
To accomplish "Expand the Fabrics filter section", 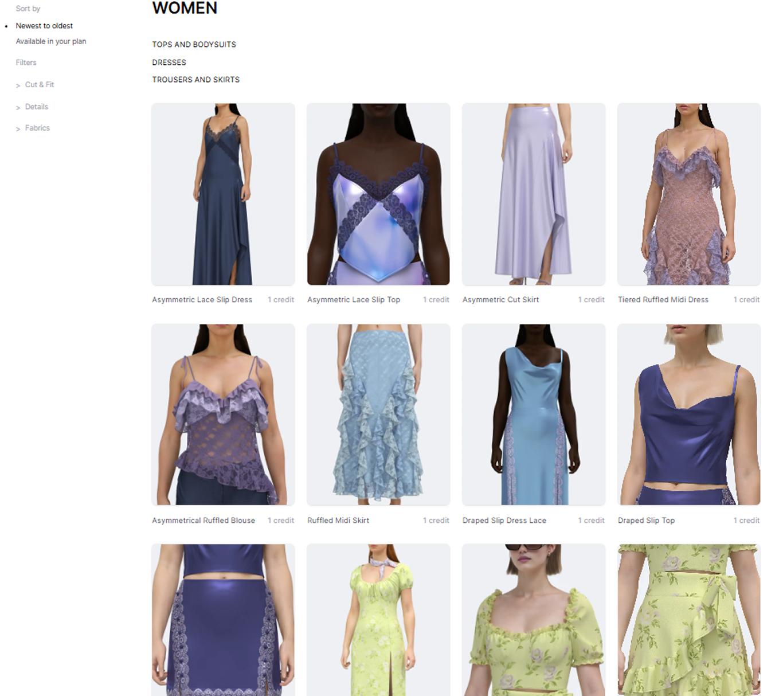I will pyautogui.click(x=37, y=128).
